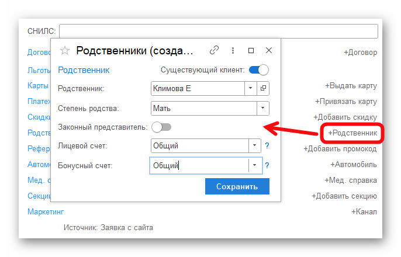Open the selected relative Климова Е record
Image resolution: width=401 pixels, height=257 pixels.
tap(262, 88)
